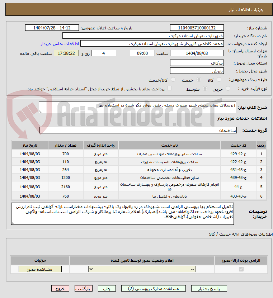Click quantity cell 264
The height and width of the screenshot is (298, 273).
(66, 170)
